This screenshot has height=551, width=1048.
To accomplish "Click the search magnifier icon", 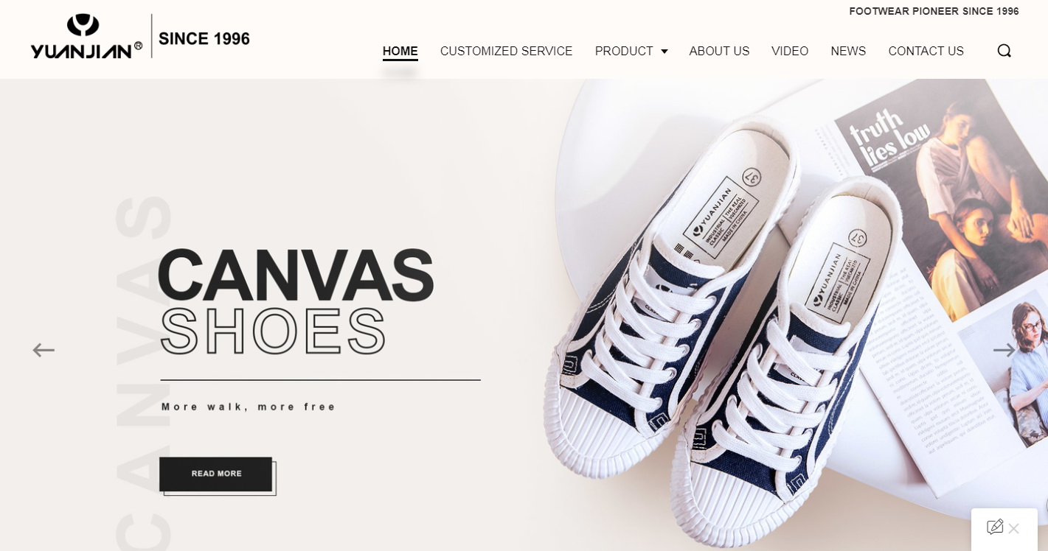I will (1004, 51).
